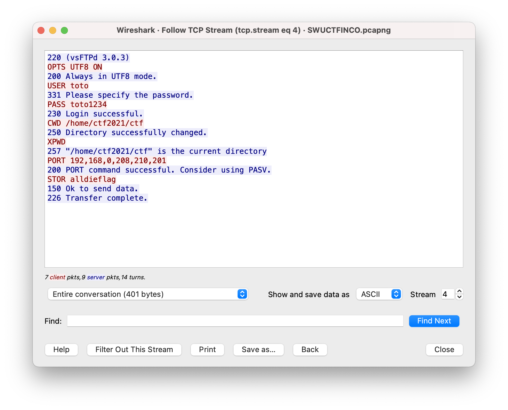Screen dimensions: 508x410
Task: Click the Stream number field
Action: [448, 294]
